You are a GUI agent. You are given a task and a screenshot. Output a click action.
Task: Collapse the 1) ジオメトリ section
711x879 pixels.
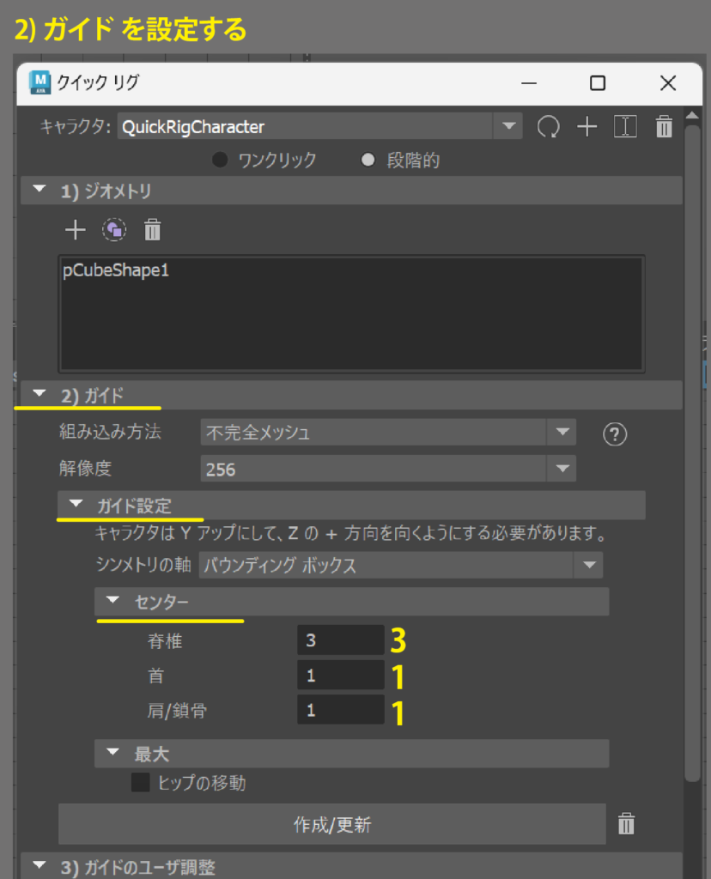39,191
